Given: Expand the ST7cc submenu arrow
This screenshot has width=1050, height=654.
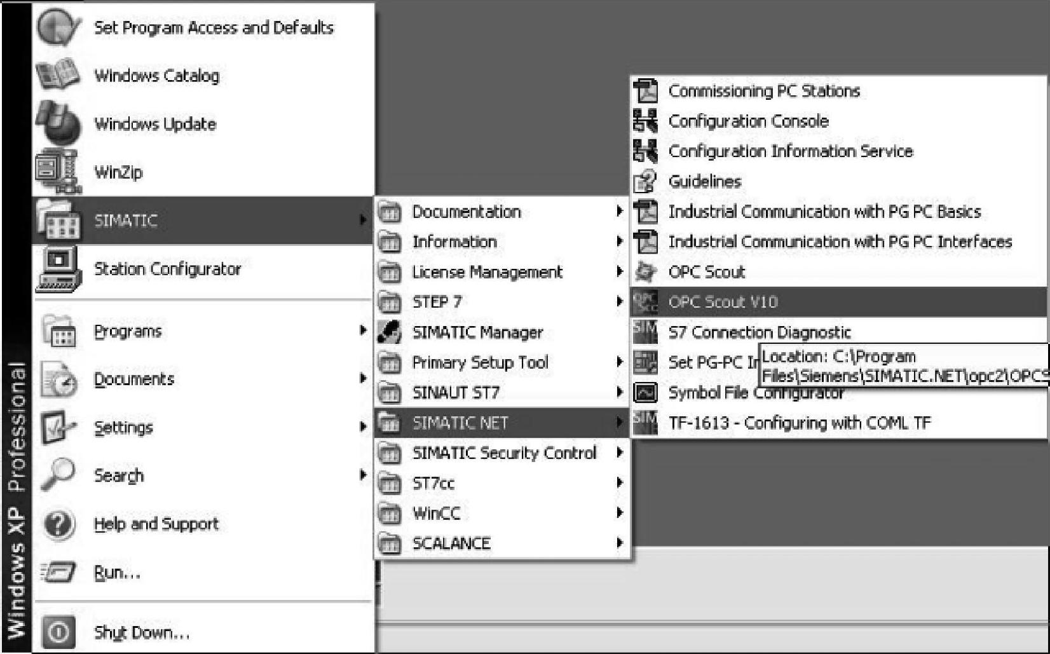Looking at the screenshot, I should tap(619, 482).
